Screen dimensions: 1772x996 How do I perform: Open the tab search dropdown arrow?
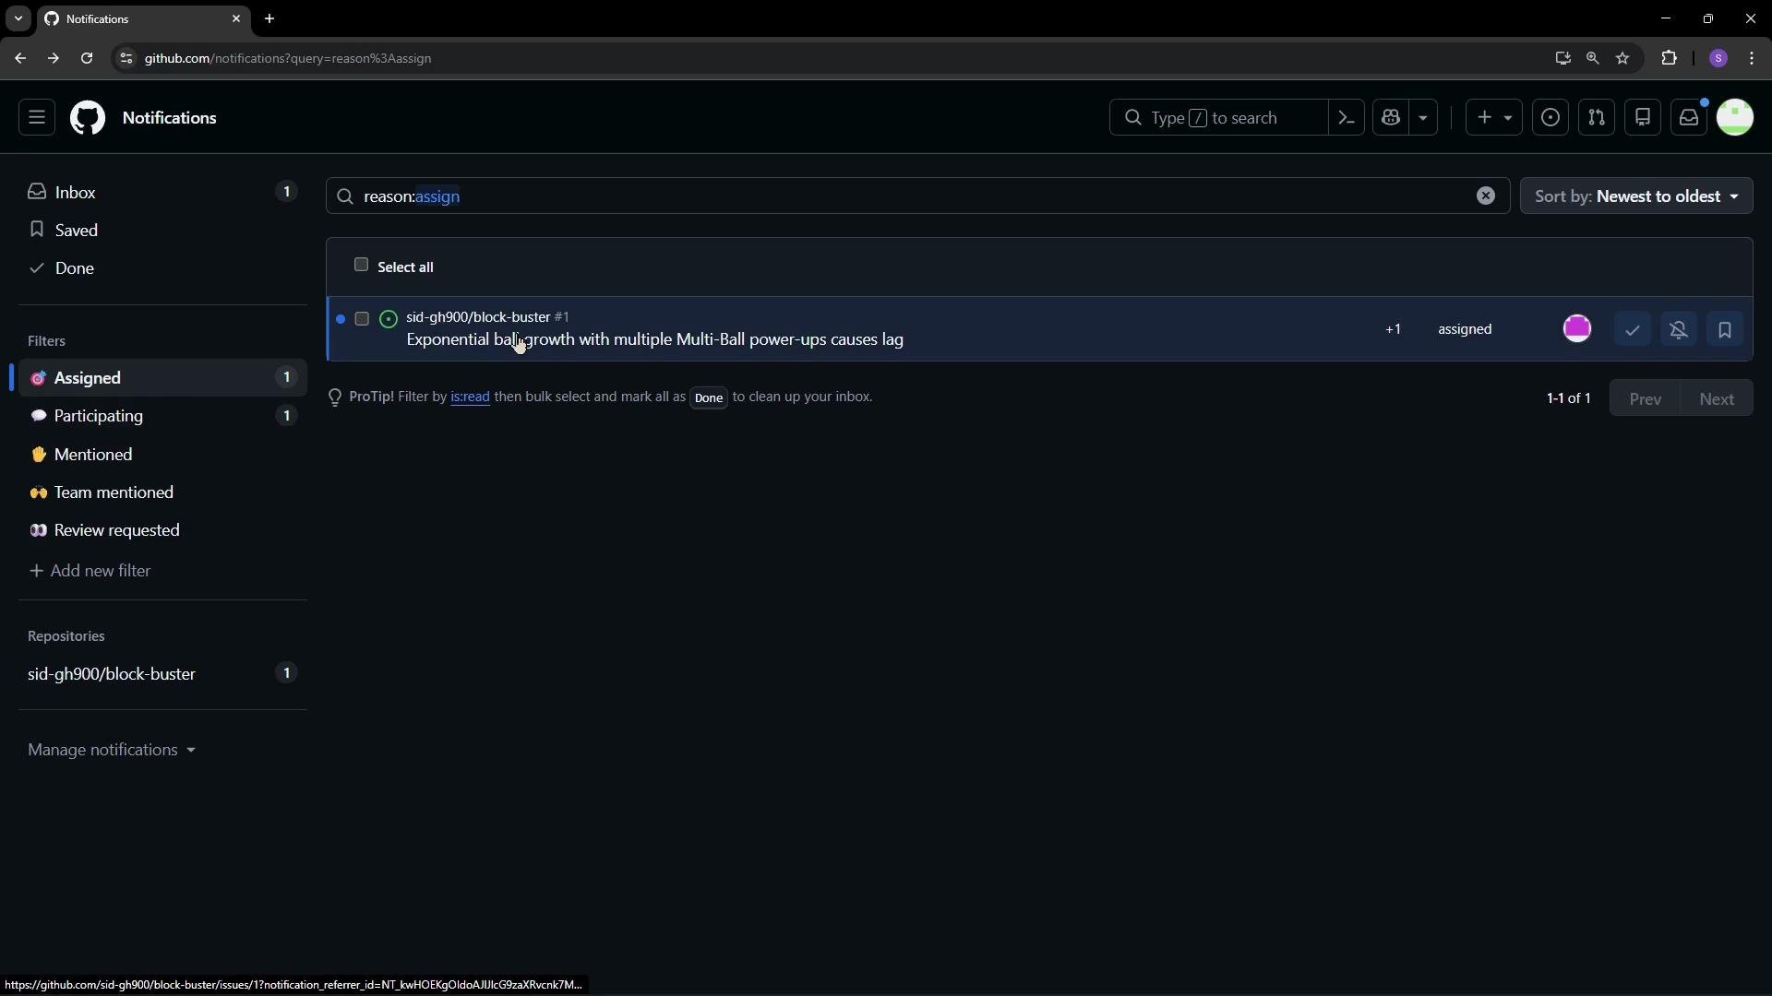coord(18,18)
